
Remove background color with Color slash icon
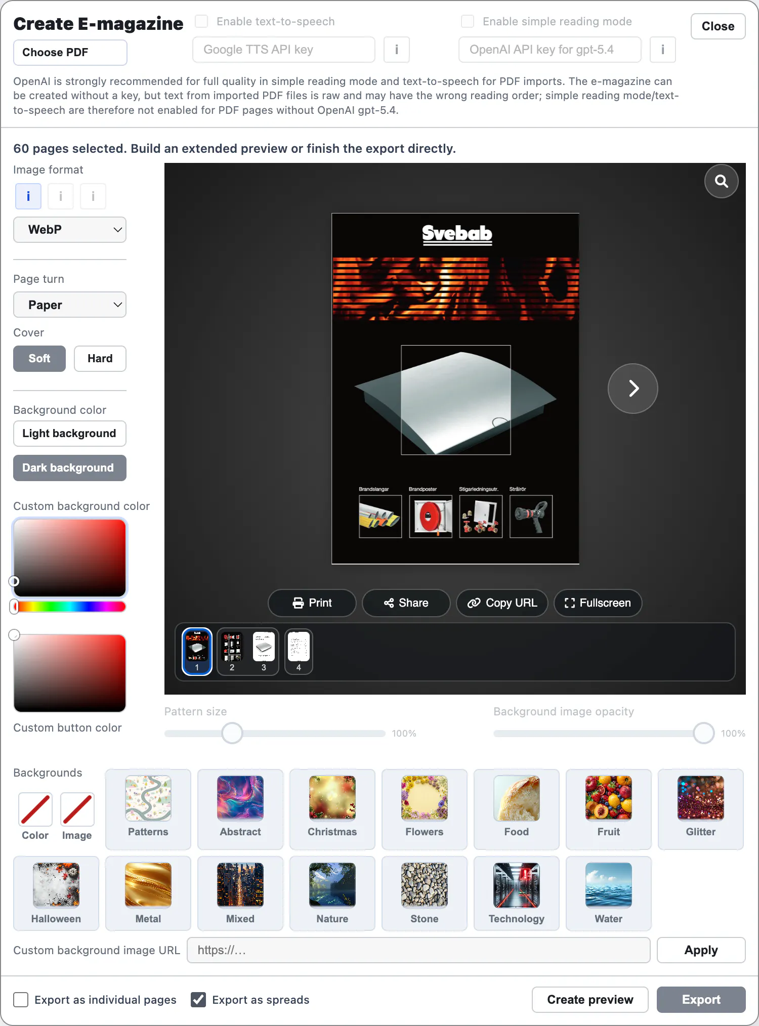pos(35,809)
